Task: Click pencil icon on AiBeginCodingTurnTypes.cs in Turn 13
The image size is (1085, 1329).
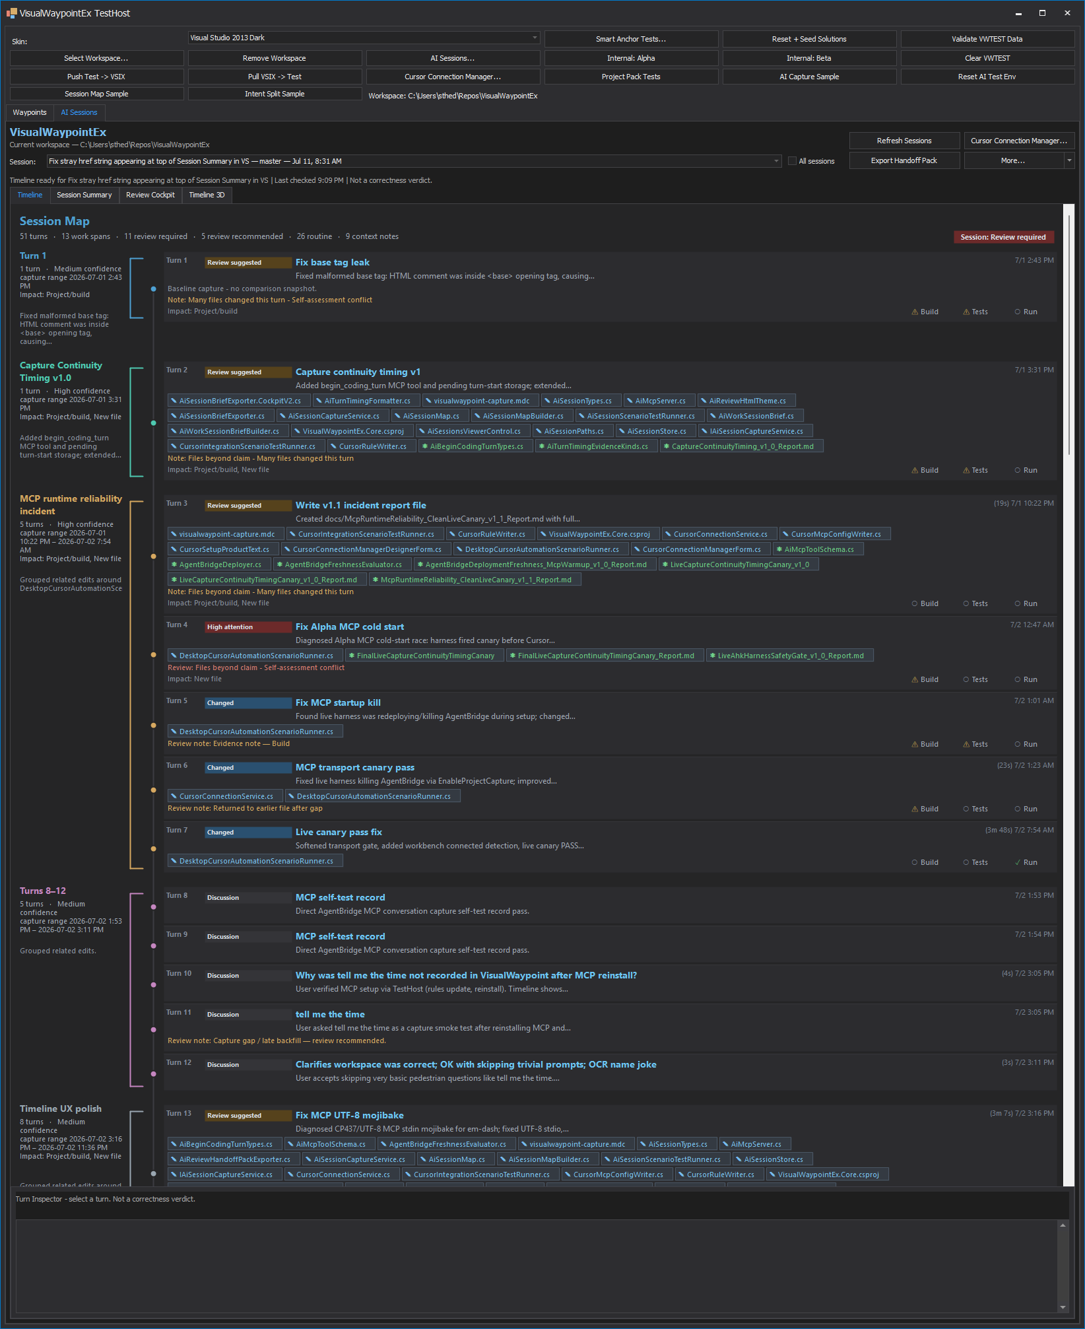Action: tap(174, 1144)
